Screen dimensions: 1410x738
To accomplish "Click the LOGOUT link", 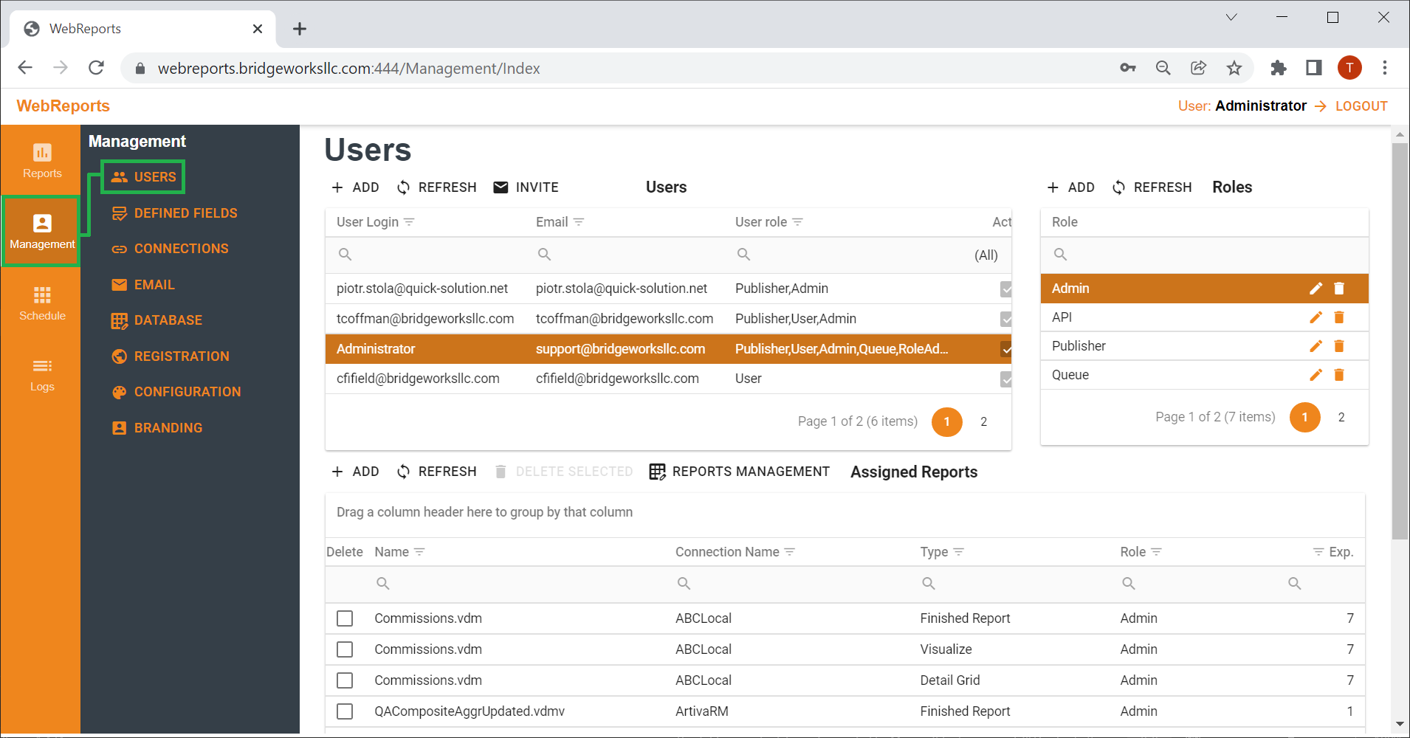I will [x=1361, y=106].
